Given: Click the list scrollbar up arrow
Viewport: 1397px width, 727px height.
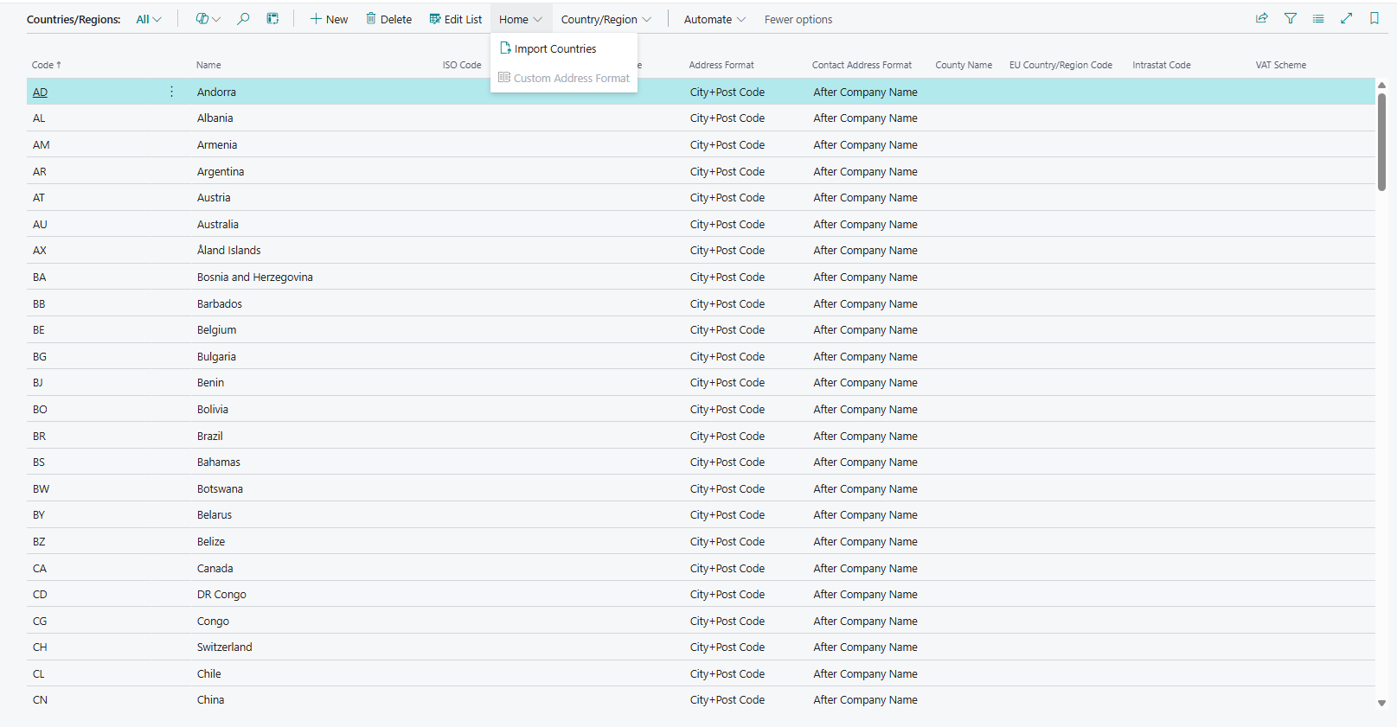Looking at the screenshot, I should 1381,85.
